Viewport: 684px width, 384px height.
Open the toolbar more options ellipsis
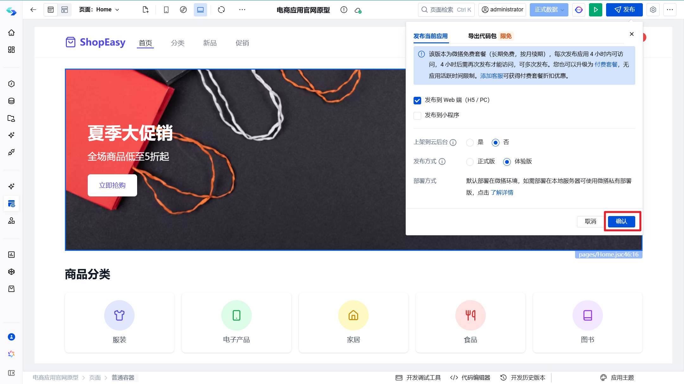pos(242,10)
